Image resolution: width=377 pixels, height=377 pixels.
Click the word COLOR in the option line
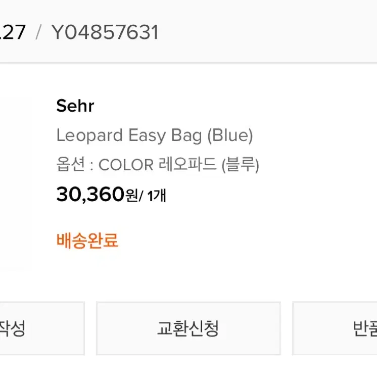(x=126, y=165)
